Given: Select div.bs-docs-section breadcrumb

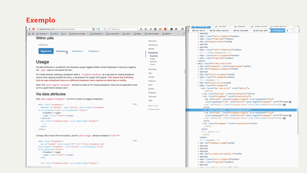Looking at the screenshot, I should click(x=219, y=30).
